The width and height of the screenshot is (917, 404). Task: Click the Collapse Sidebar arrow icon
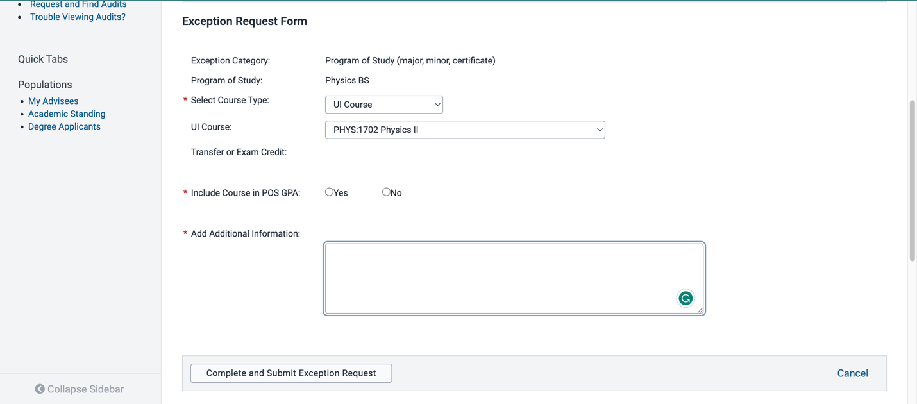click(x=40, y=389)
